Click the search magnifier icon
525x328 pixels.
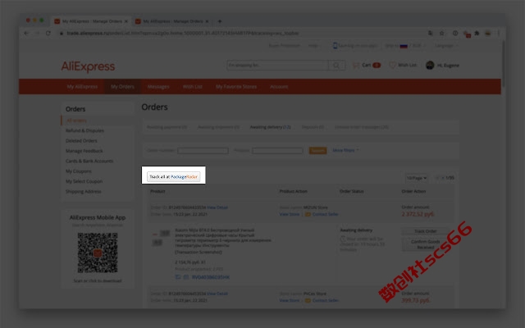[x=336, y=66]
